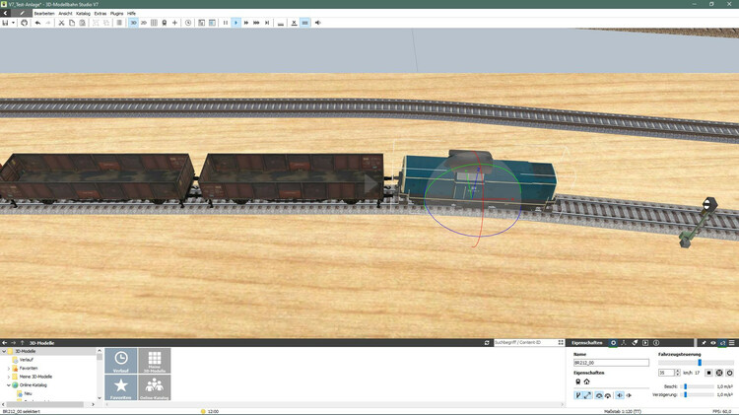Set simulation to fast forward speed

[246, 23]
